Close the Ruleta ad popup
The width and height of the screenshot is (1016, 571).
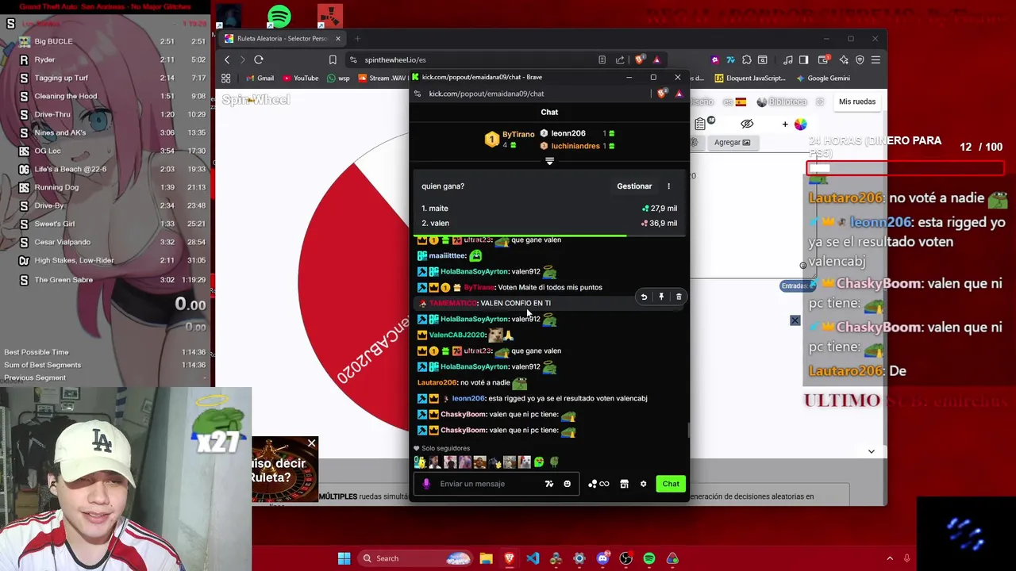tap(311, 443)
